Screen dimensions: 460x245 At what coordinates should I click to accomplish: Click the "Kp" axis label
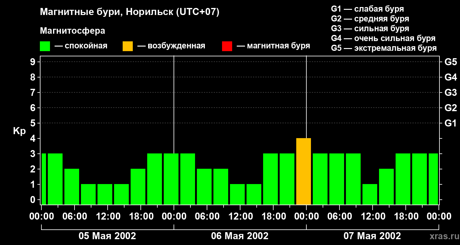pyautogui.click(x=20, y=131)
